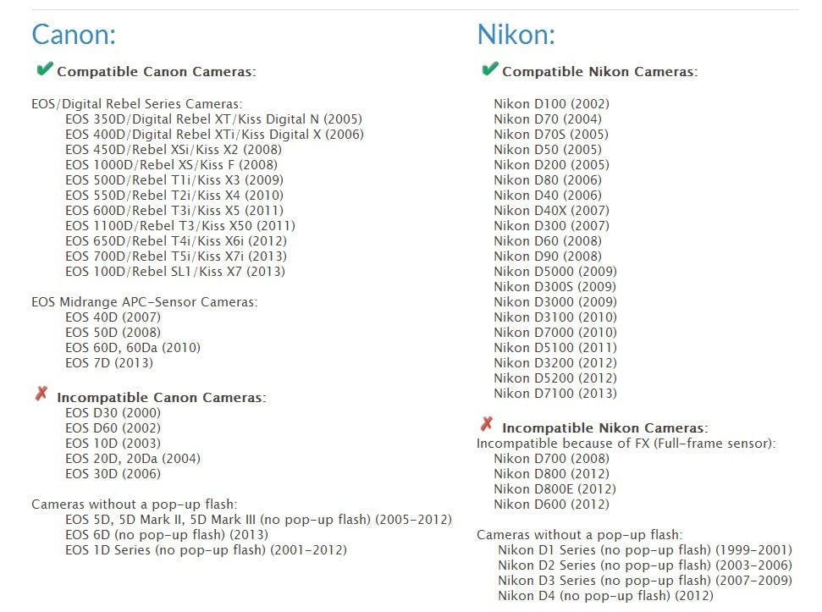Select Nikon D3200 (2012) entry
The image size is (822, 612).
pyautogui.click(x=555, y=362)
